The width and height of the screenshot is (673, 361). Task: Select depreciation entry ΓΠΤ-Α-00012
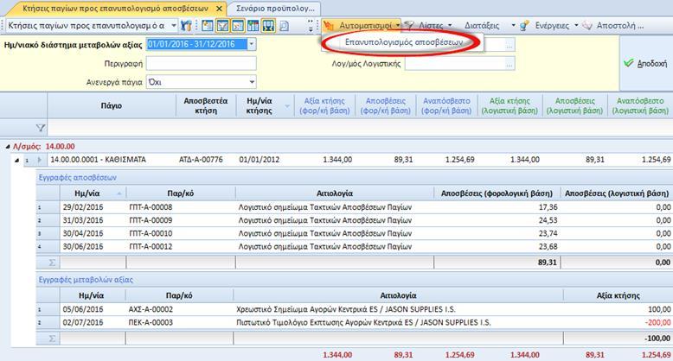click(151, 246)
